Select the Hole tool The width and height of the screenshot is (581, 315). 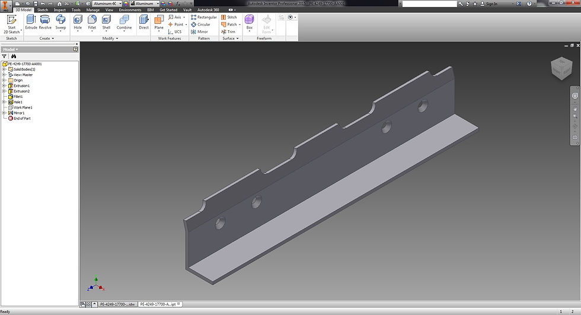click(78, 23)
